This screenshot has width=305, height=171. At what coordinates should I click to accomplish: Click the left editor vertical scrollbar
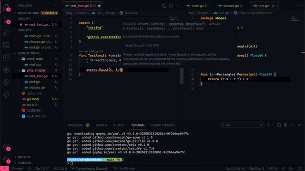coord(182,76)
